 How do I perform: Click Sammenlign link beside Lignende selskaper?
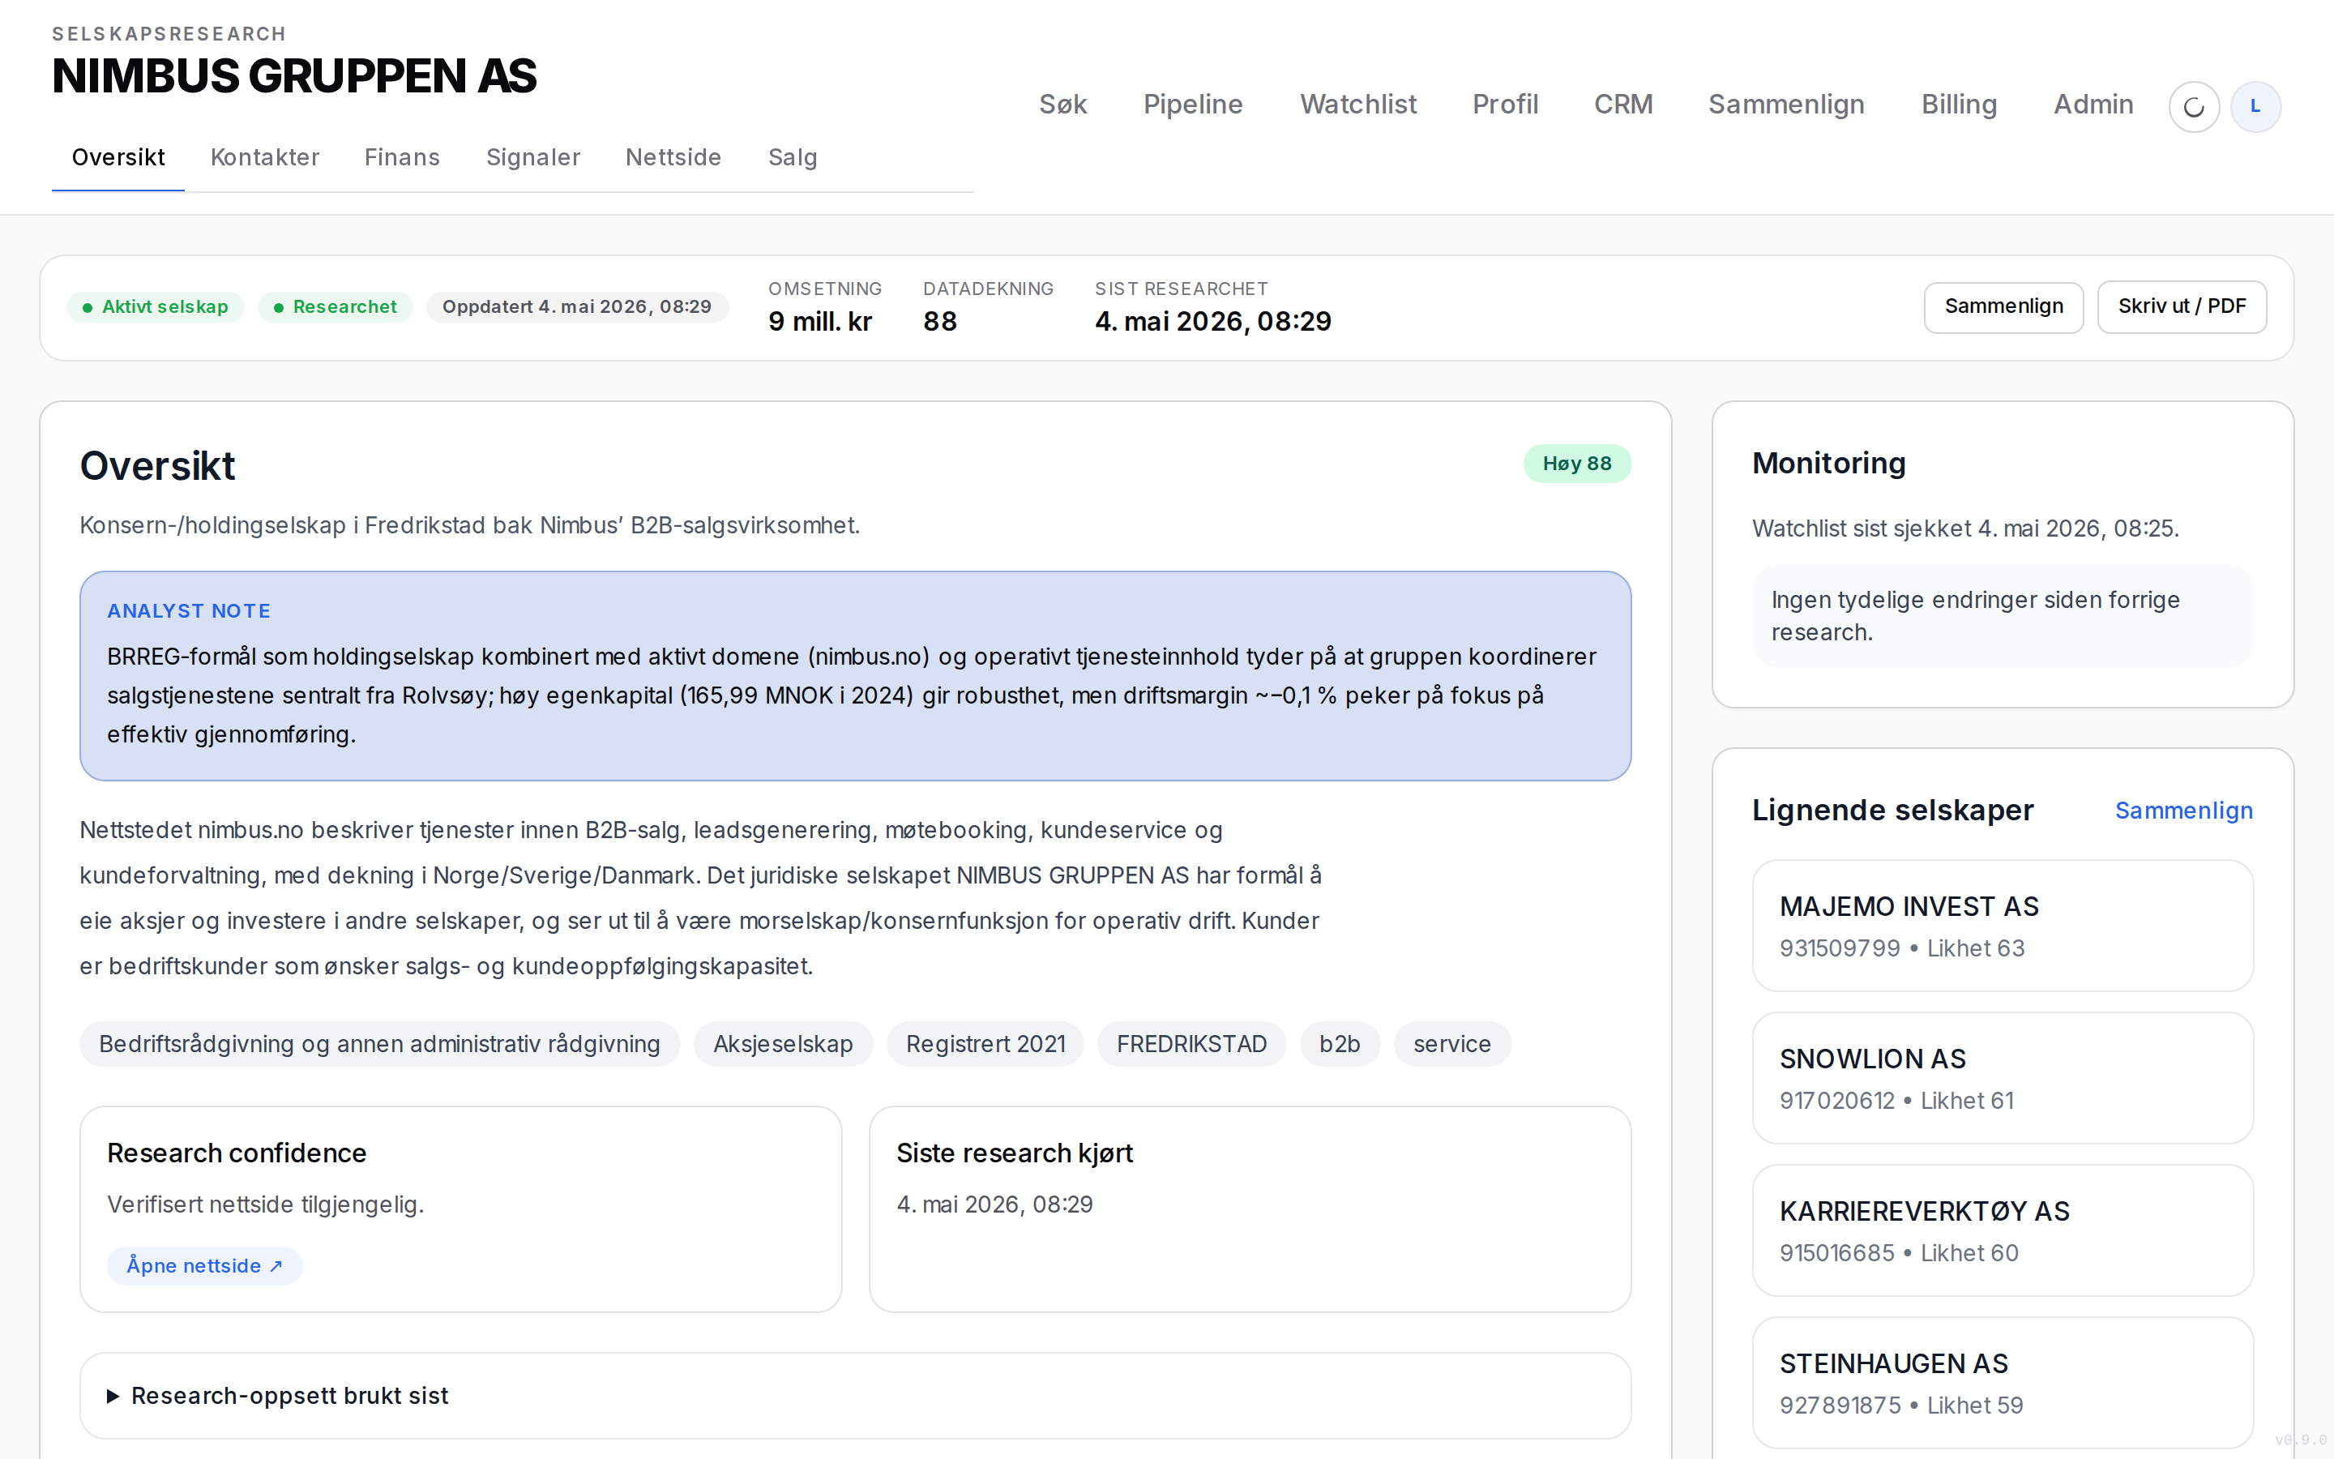(x=2183, y=811)
